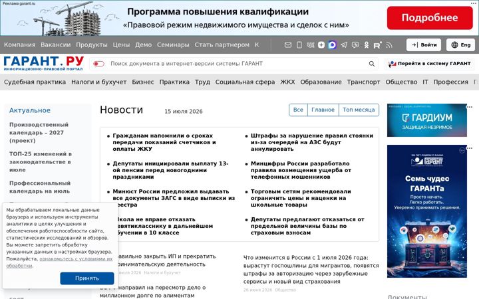Click Перейти в систему ГАРАНТ
The height and width of the screenshot is (299, 479).
430,64
